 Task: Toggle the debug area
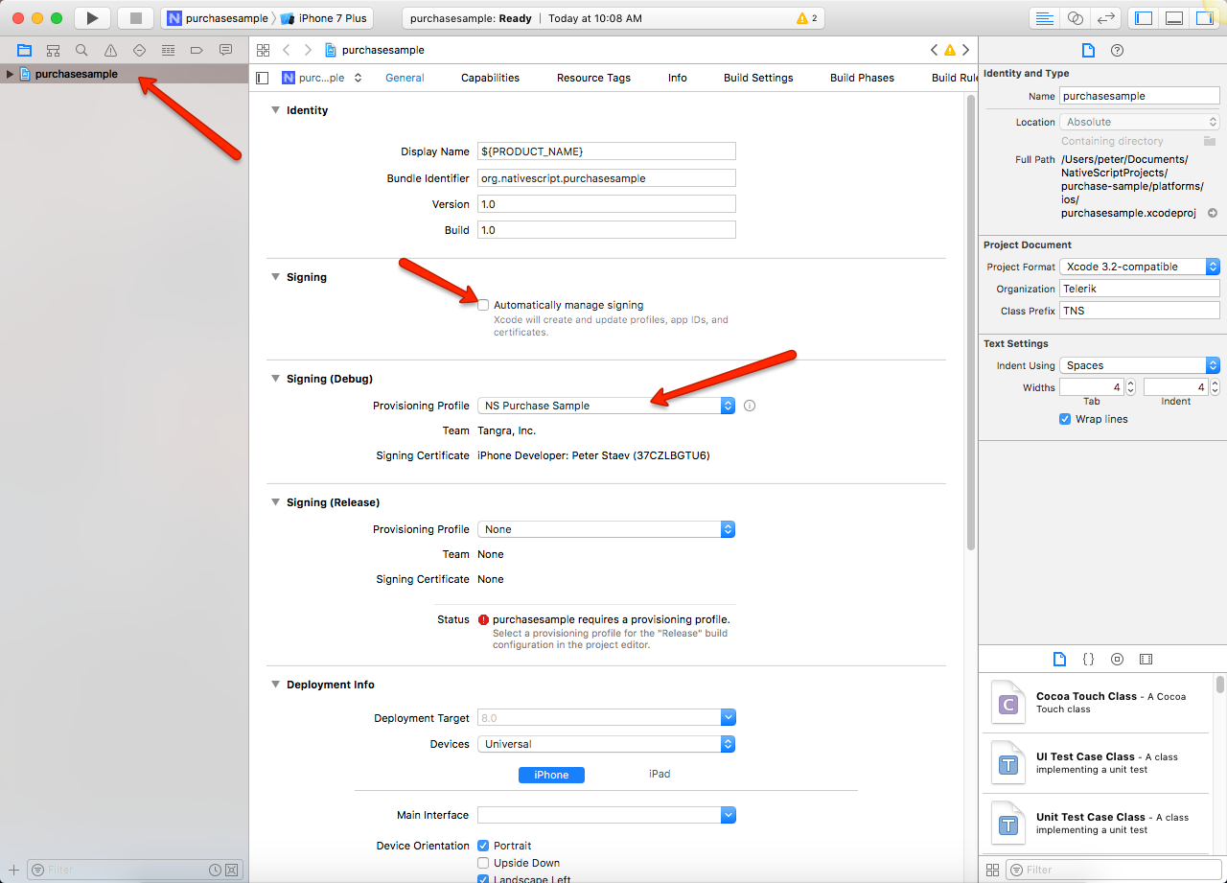click(x=1173, y=18)
